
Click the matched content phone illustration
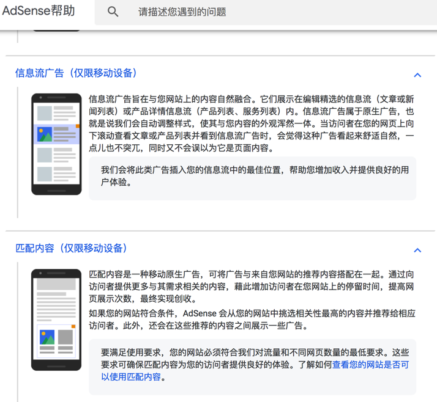point(56,320)
